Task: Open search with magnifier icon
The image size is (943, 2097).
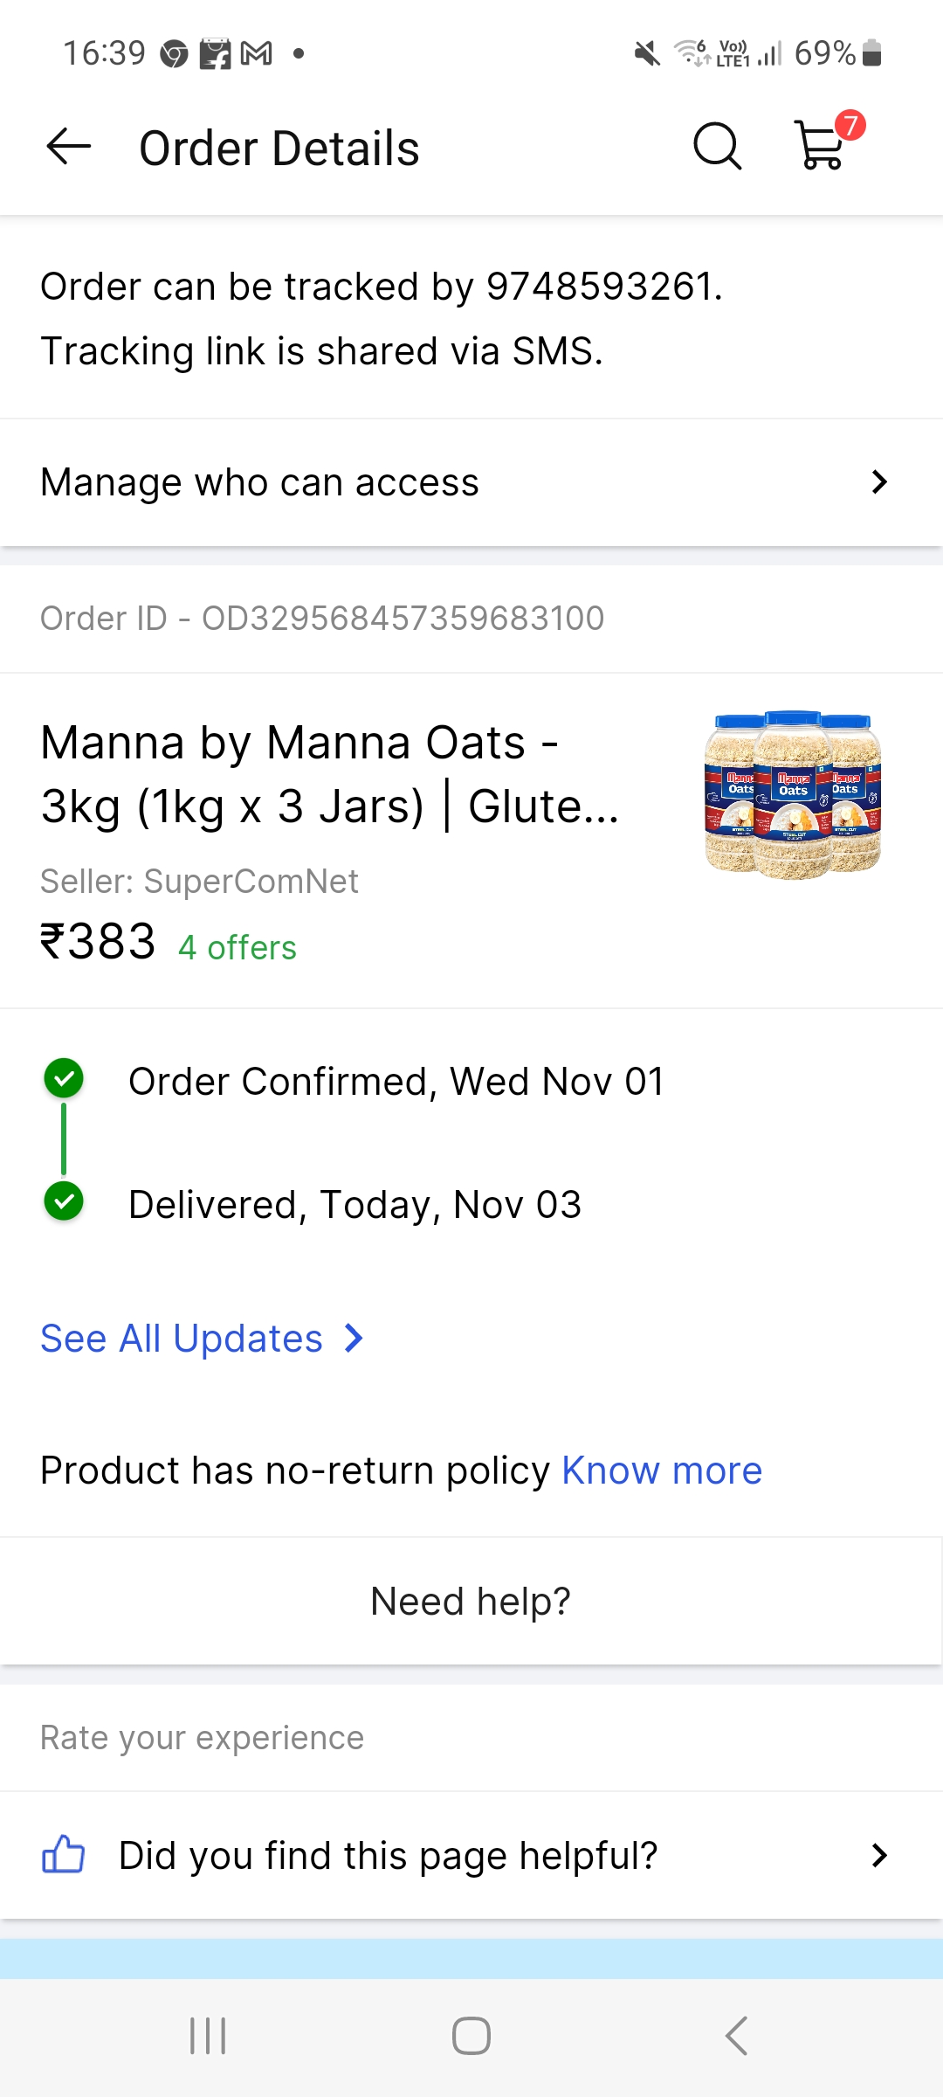Action: point(717,147)
